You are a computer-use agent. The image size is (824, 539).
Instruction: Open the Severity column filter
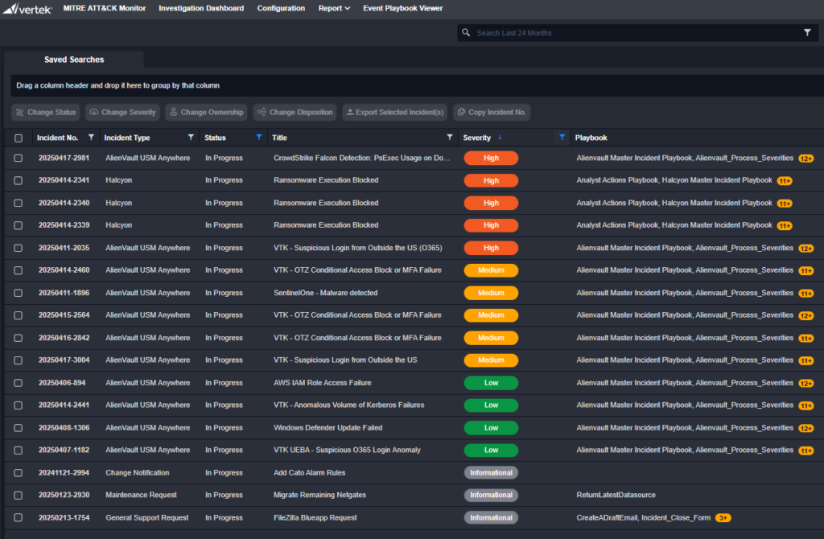point(562,137)
